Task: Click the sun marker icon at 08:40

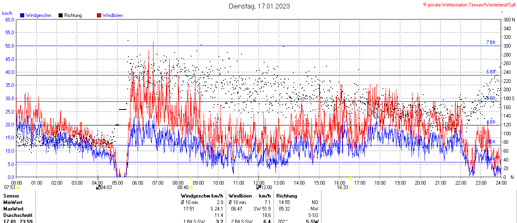Action: [x=191, y=187]
